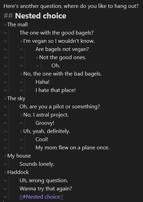Click the '>' marker before The sky
Viewport: 143px width, 202px height.
click(x=5, y=98)
